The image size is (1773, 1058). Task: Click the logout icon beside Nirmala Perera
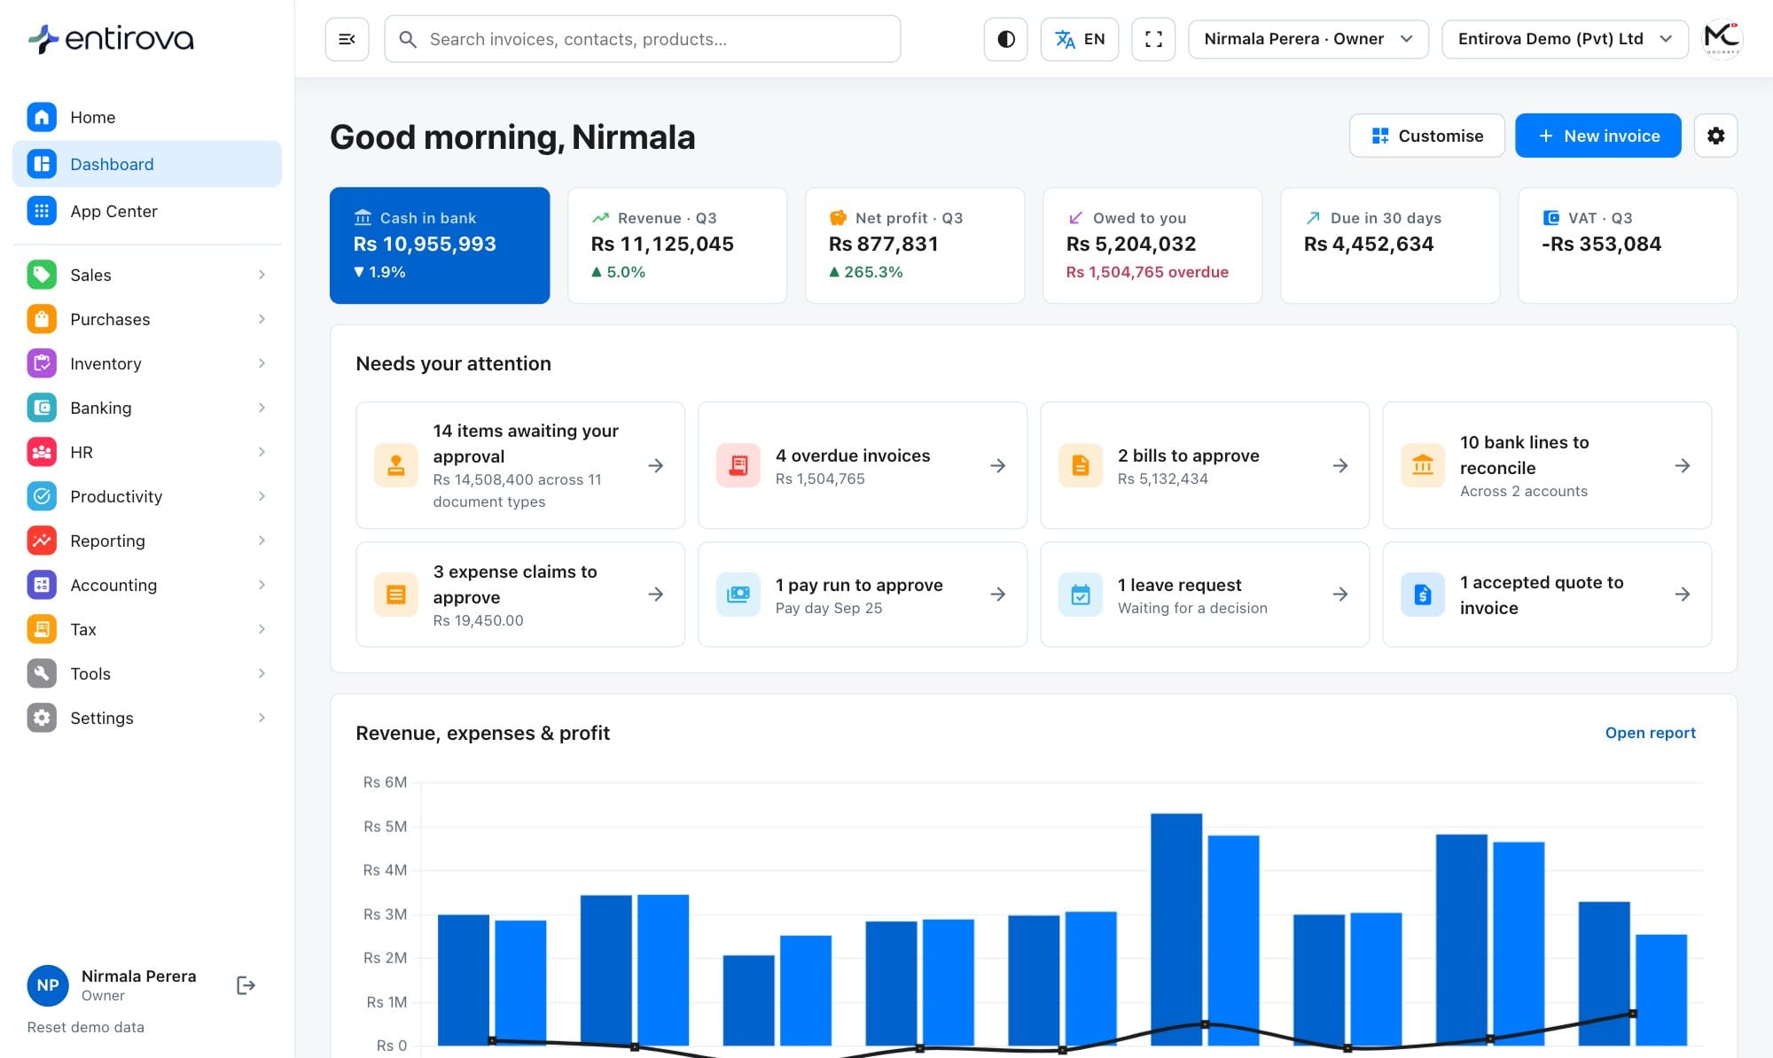coord(246,985)
